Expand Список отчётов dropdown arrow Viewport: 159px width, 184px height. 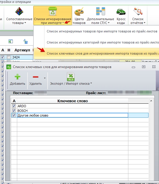[x=144, y=23]
